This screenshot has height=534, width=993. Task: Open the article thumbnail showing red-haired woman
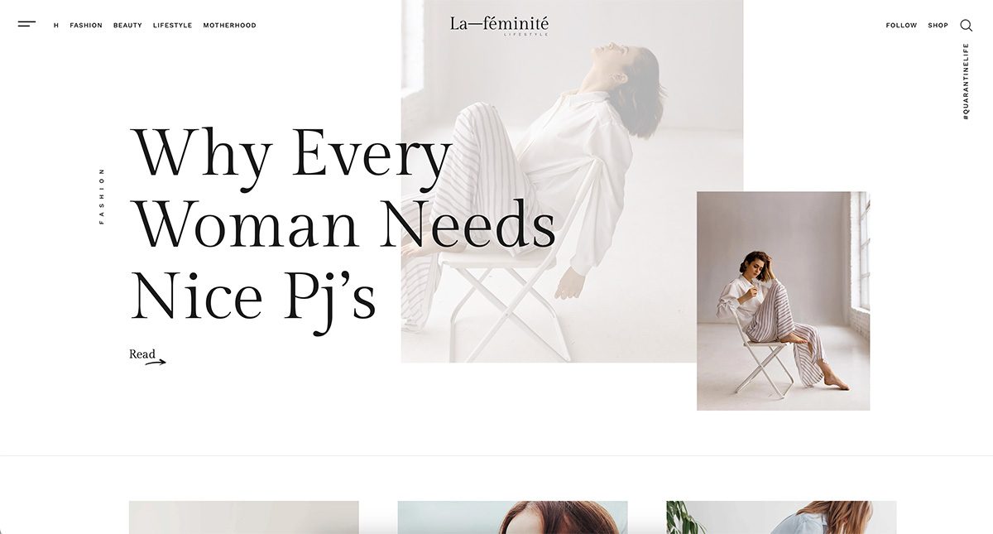[512, 517]
